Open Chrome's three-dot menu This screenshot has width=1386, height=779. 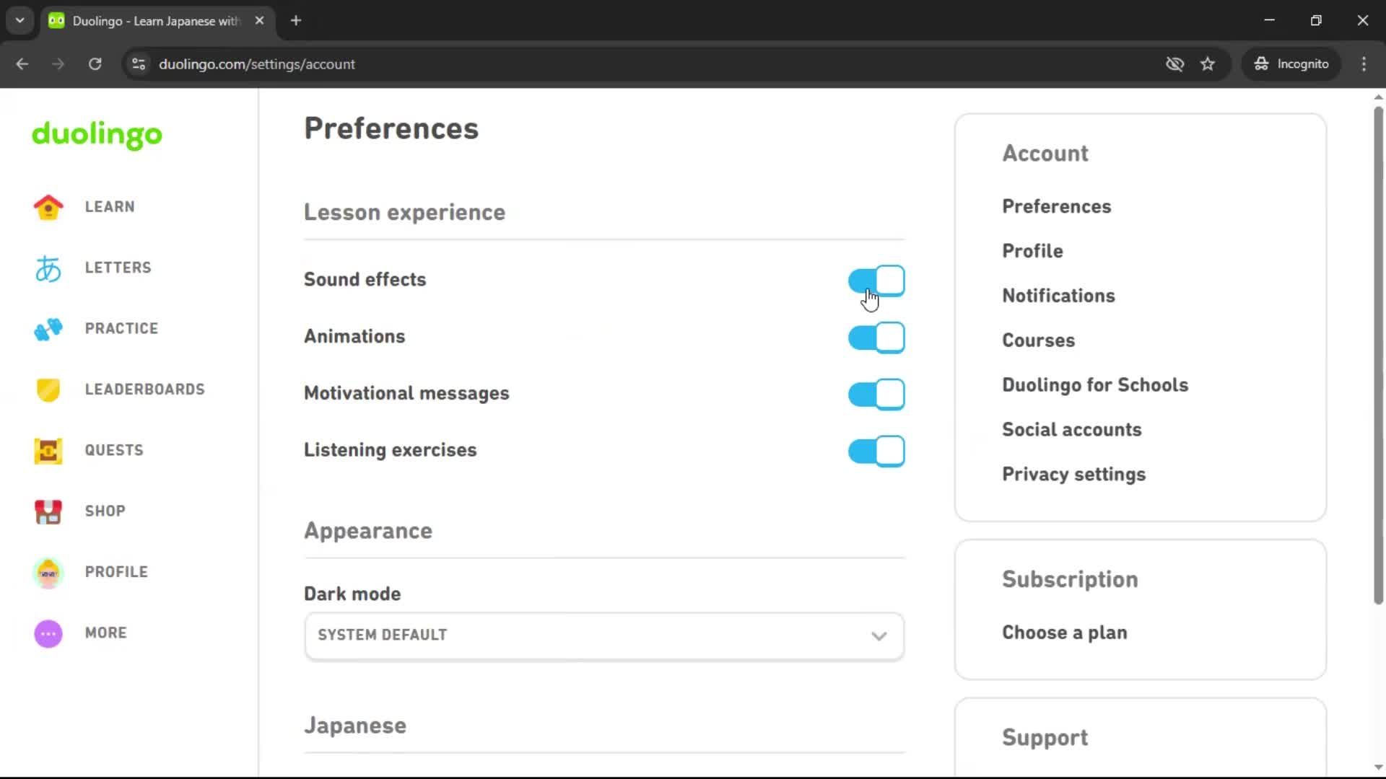coord(1364,64)
